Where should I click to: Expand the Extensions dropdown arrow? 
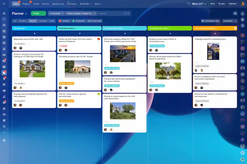[236, 21]
